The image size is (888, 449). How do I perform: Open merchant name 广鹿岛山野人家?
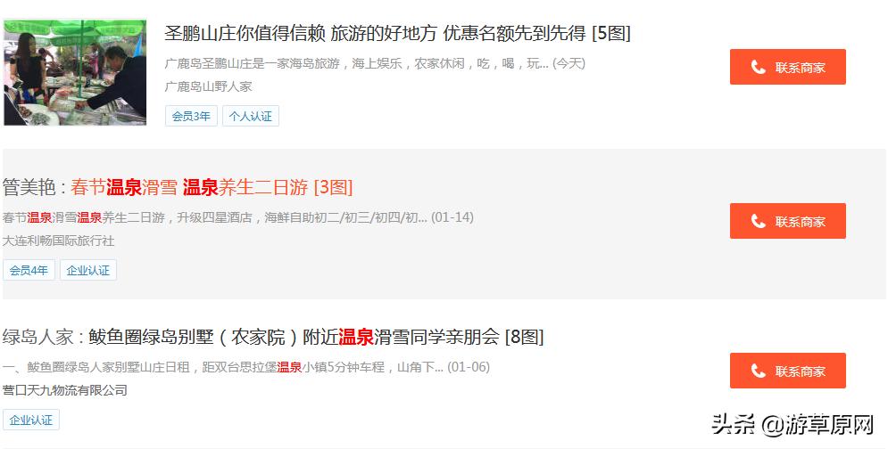point(209,86)
